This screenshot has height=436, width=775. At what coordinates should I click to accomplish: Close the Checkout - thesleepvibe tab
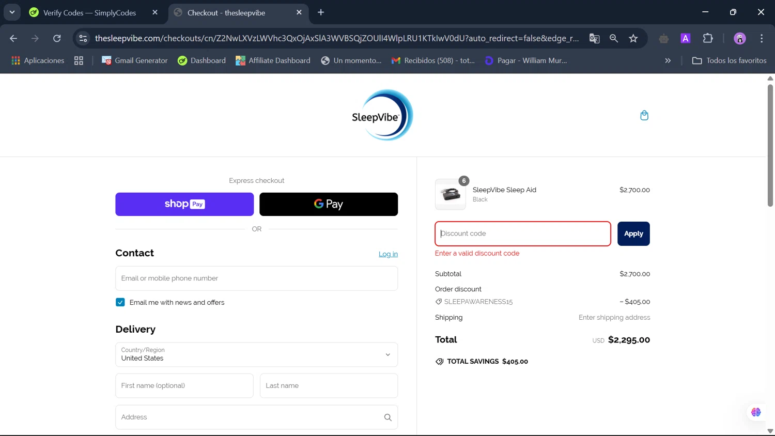299,12
